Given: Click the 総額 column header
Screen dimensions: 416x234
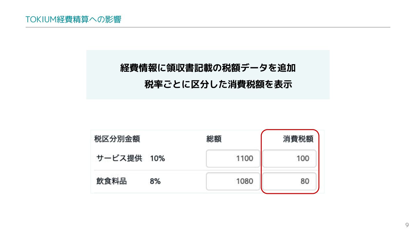Looking at the screenshot, I should [x=214, y=139].
